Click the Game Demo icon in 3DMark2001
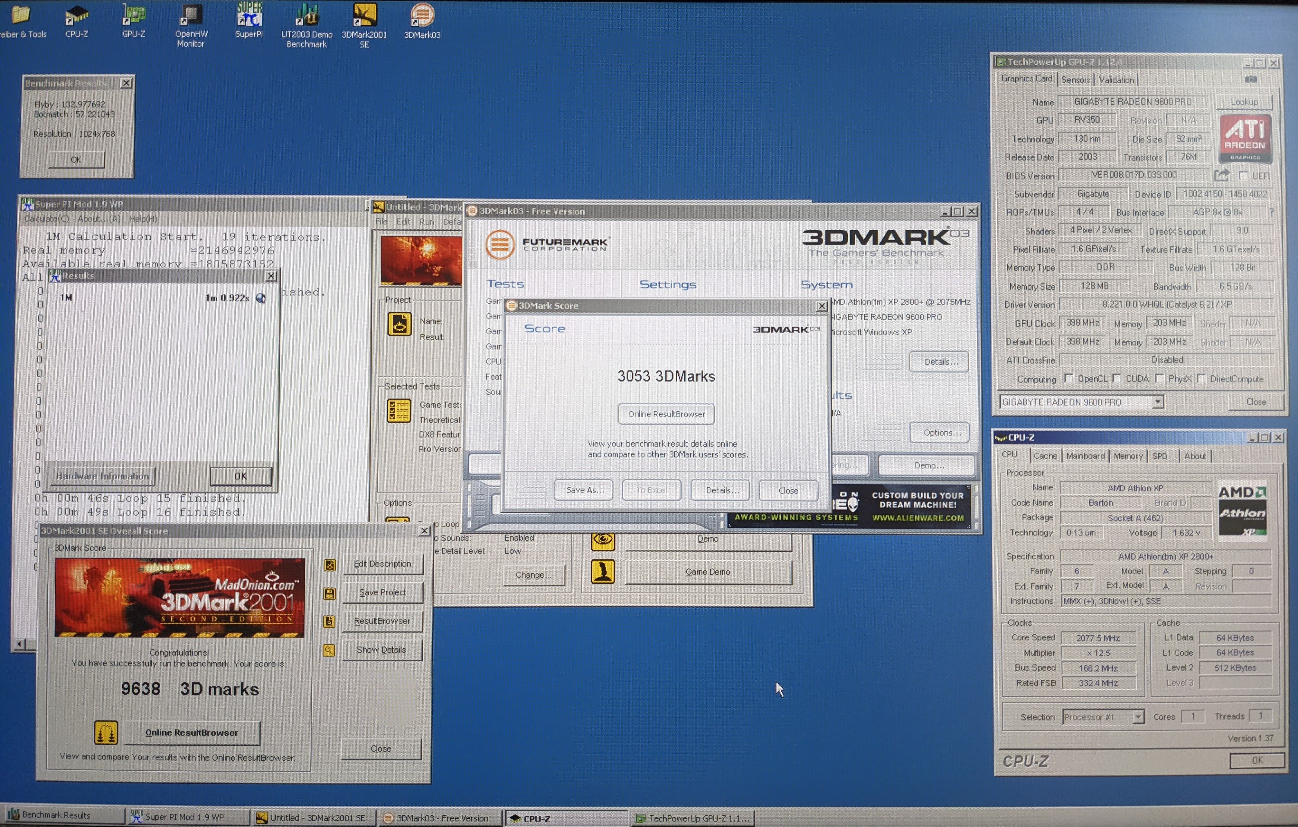This screenshot has width=1298, height=827. point(603,572)
